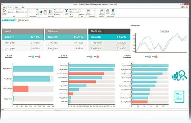Select the Units Sold card header

[109, 31]
